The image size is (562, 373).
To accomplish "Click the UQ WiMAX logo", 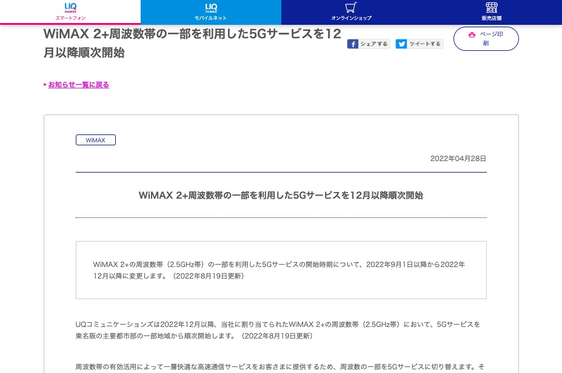I will click(x=211, y=7).
